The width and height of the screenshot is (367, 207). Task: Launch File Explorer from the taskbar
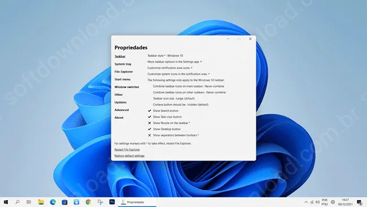tap(41, 202)
